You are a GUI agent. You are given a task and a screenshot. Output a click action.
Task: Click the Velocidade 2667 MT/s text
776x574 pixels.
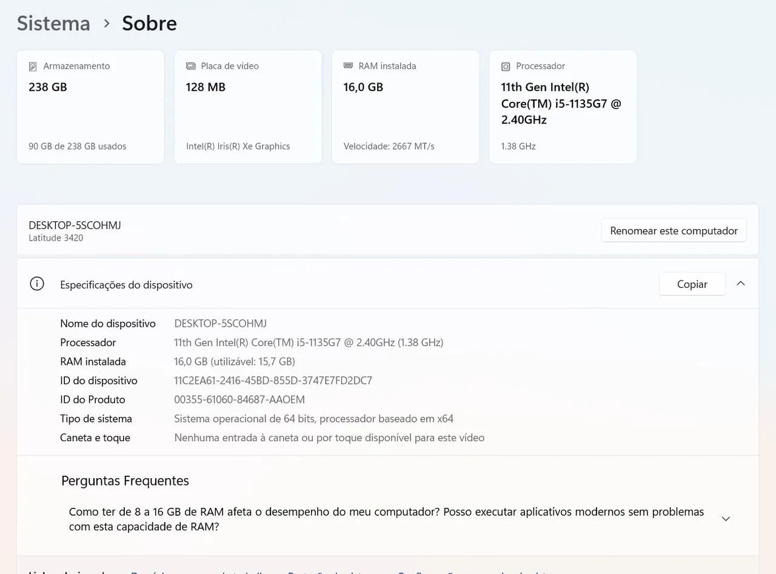(x=389, y=146)
